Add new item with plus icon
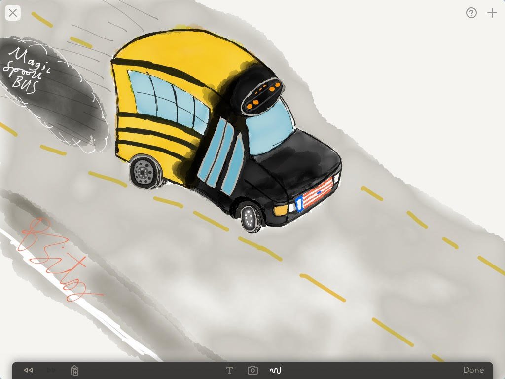 (x=492, y=13)
